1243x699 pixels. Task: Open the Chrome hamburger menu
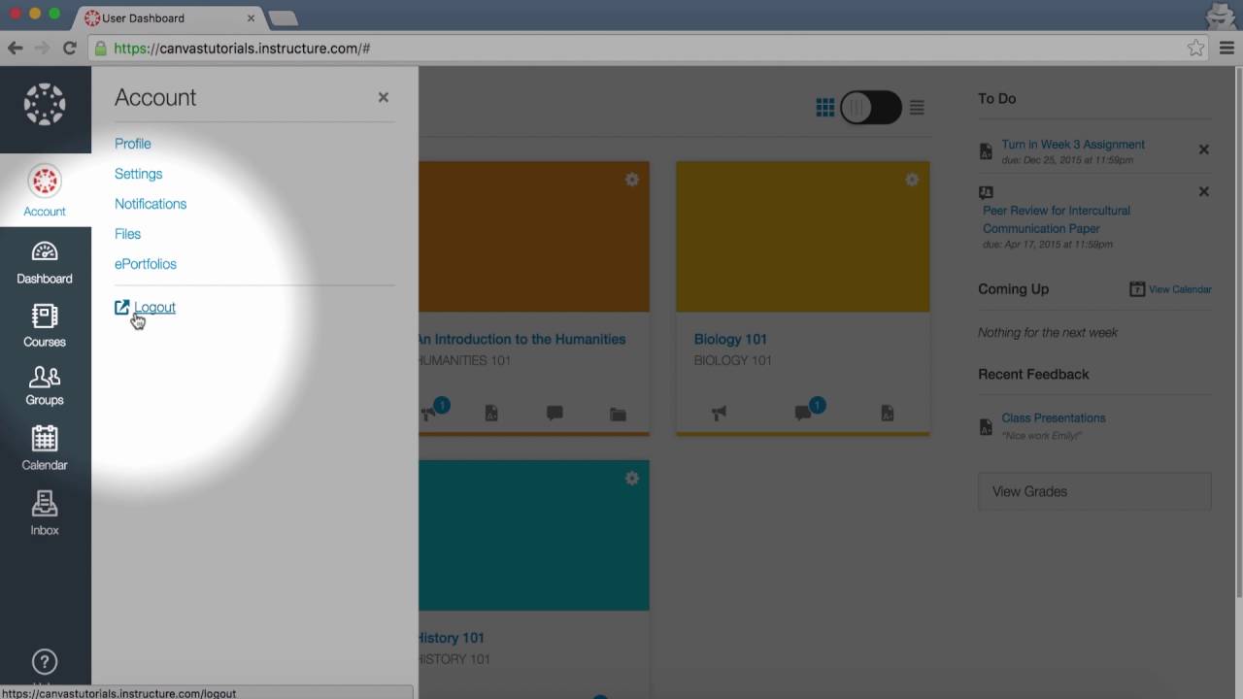point(1226,48)
